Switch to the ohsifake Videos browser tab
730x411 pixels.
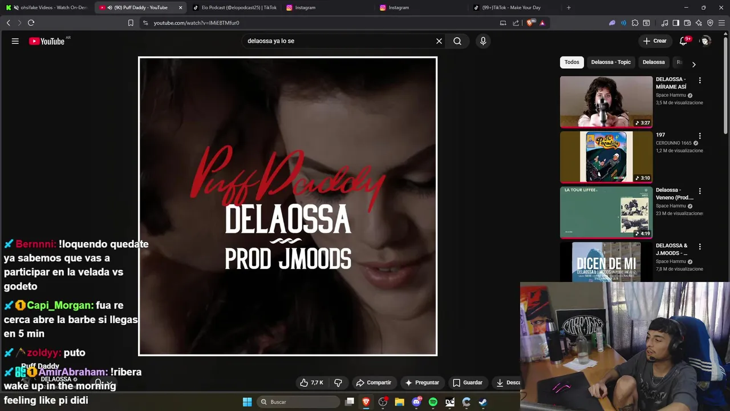pyautogui.click(x=47, y=7)
